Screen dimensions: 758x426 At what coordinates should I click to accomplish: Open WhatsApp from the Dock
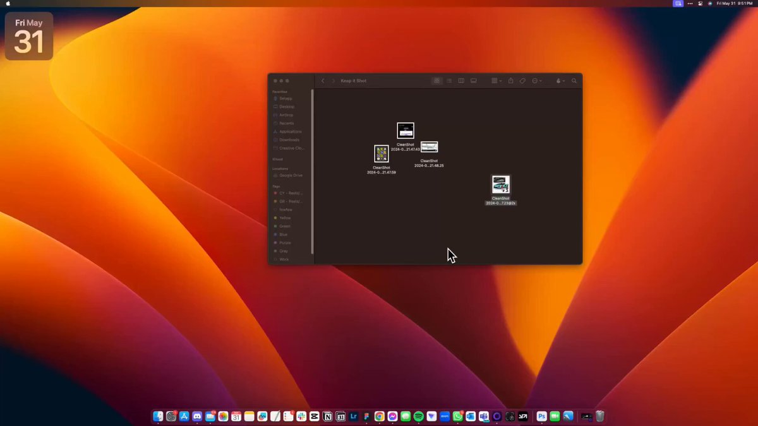[x=457, y=417]
